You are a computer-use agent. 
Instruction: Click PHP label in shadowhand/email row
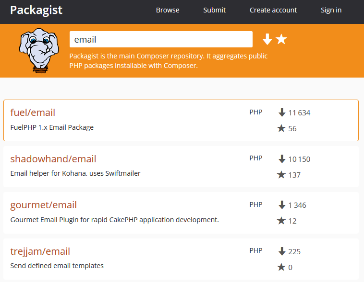tap(256, 158)
